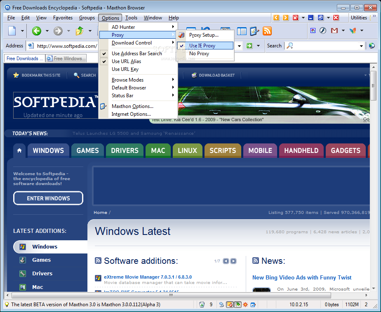
Task: Open the Gmail icon dropdown arrow
Action: tap(343, 30)
